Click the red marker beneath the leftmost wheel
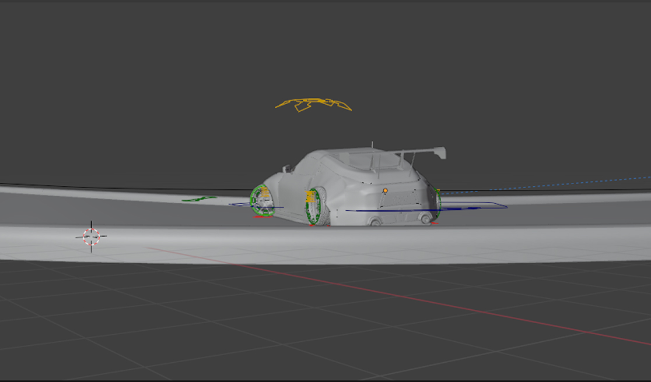 [x=262, y=217]
